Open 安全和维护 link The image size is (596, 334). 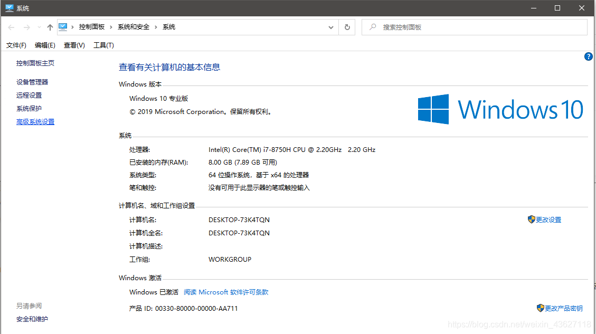click(32, 319)
